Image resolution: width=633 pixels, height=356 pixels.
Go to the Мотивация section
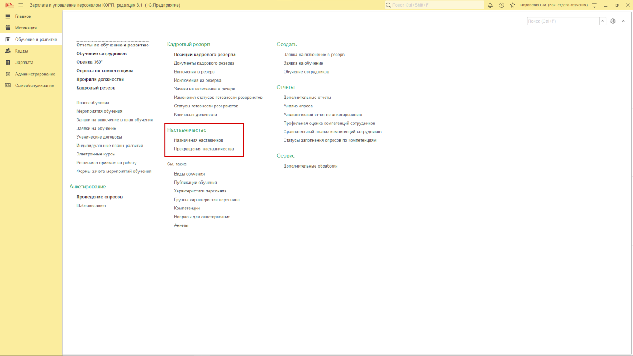(x=26, y=28)
